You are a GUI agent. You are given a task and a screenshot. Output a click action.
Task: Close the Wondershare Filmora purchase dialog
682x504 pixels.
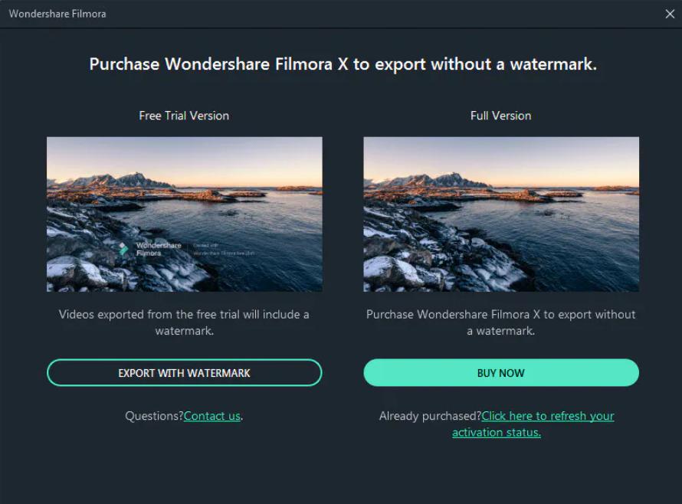point(670,14)
